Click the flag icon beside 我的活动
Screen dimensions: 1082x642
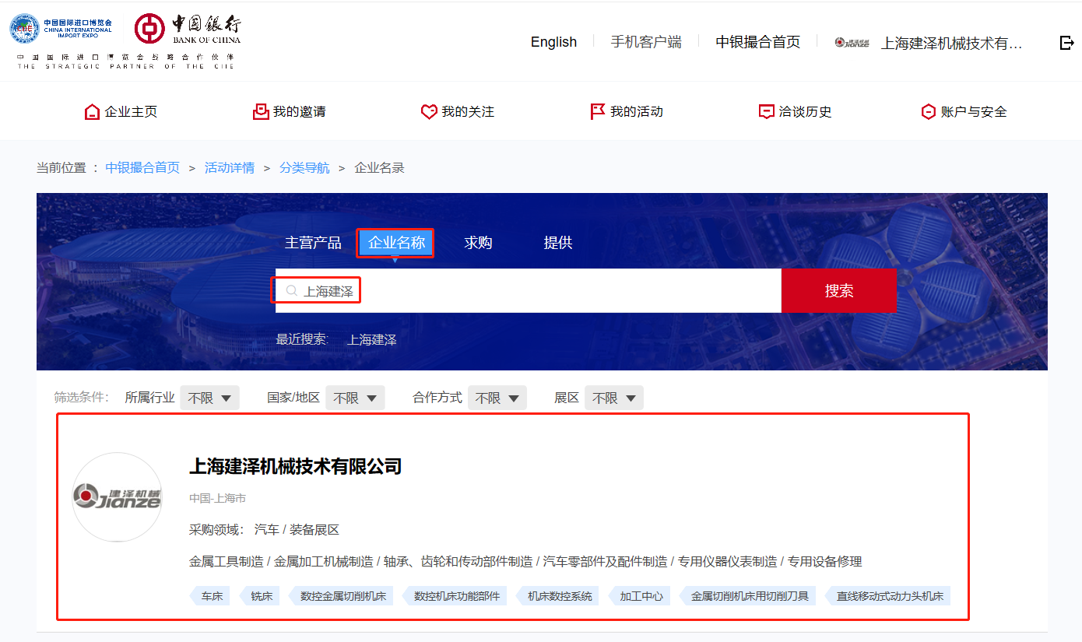(598, 112)
